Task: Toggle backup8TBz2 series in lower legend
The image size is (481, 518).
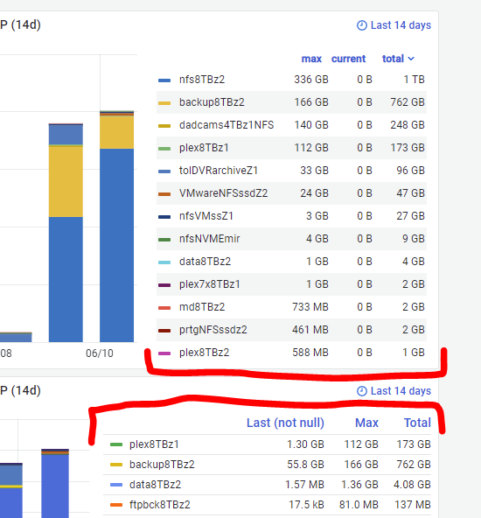Action: (x=162, y=465)
